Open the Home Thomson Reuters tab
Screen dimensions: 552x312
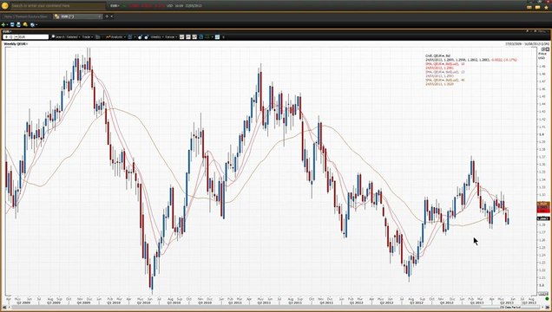pyautogui.click(x=26, y=16)
